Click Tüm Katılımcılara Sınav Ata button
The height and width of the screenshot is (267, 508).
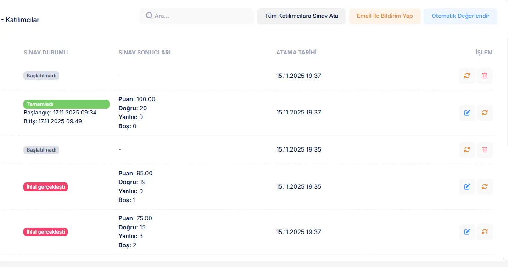301,16
